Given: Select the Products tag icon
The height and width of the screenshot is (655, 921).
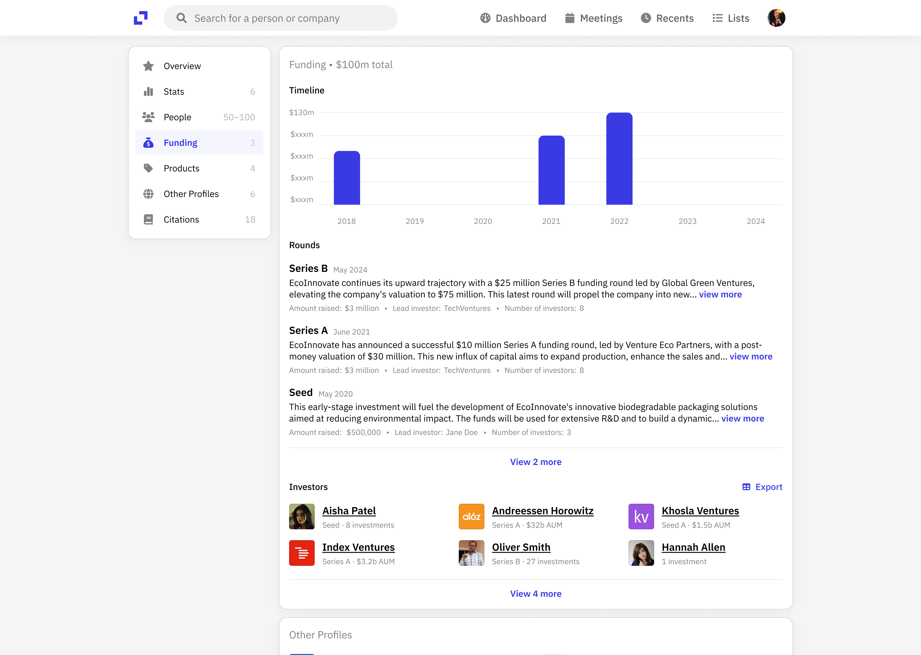Looking at the screenshot, I should 148,168.
